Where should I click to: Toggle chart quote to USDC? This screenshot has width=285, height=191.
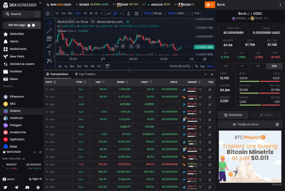[x=181, y=13]
